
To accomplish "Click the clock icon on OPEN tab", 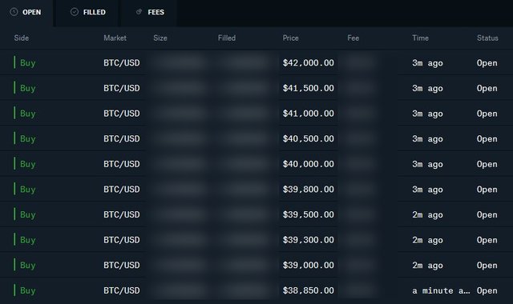I will pyautogui.click(x=14, y=12).
